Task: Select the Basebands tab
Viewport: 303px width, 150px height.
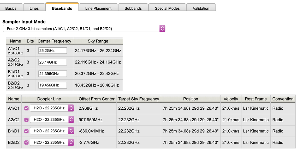Action: click(x=62, y=8)
